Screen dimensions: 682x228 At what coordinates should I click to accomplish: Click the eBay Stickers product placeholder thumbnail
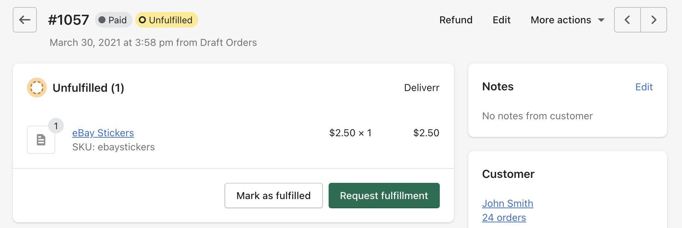click(x=41, y=140)
